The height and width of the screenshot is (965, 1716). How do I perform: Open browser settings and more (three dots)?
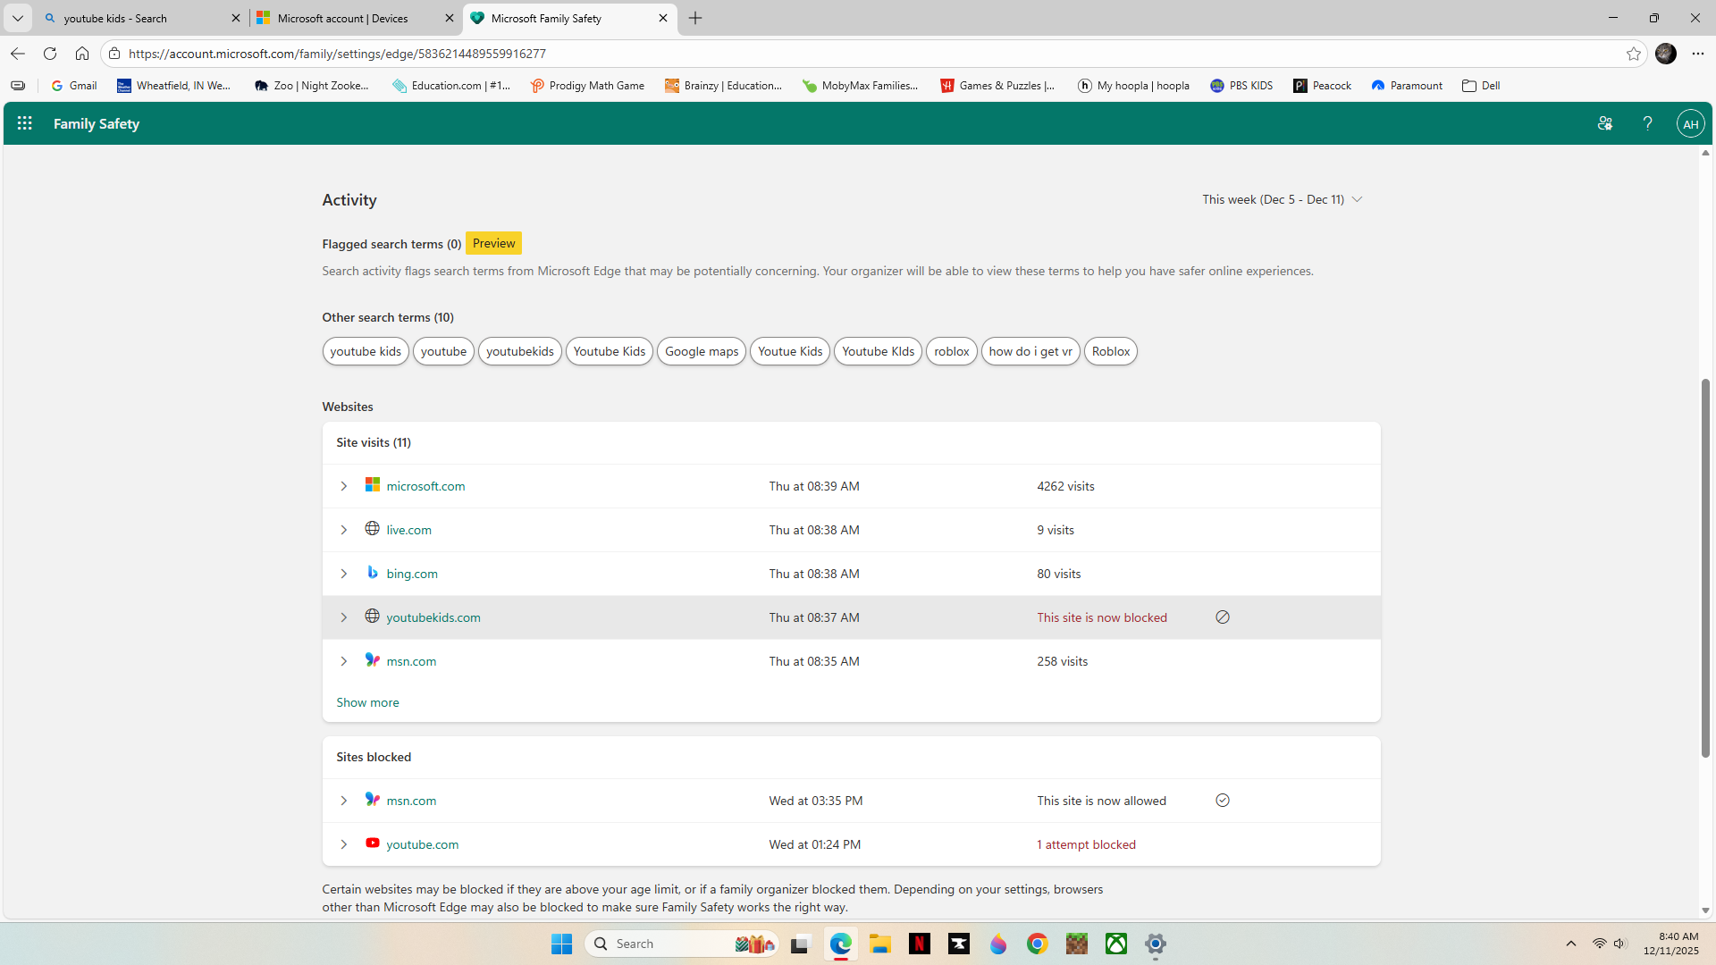click(1698, 54)
